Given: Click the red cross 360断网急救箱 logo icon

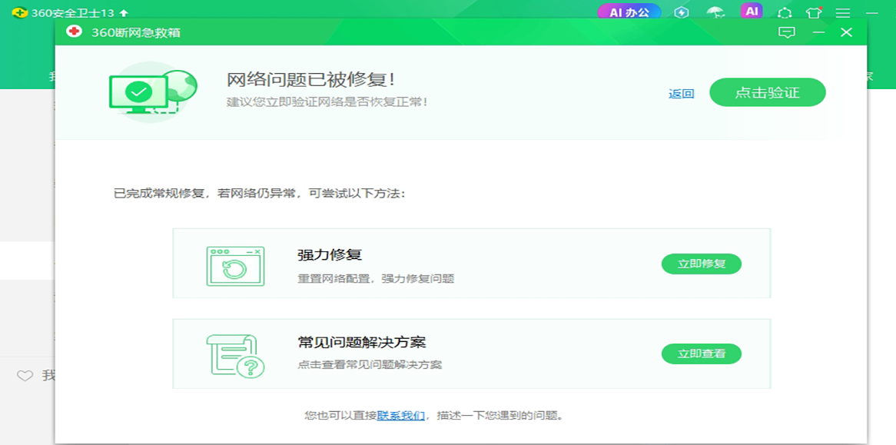Looking at the screenshot, I should point(74,32).
